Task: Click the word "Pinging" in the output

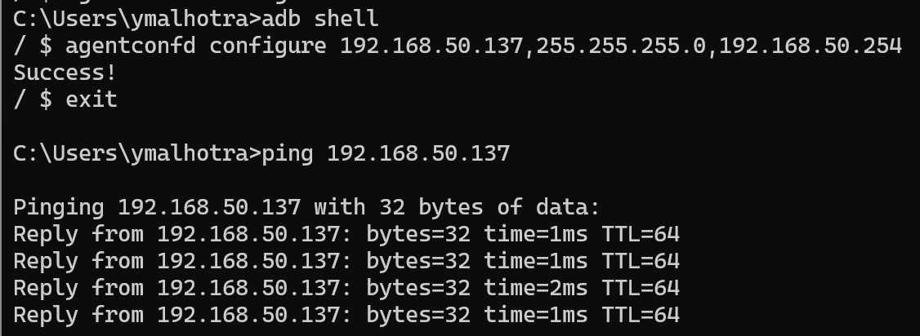Action: [59, 207]
